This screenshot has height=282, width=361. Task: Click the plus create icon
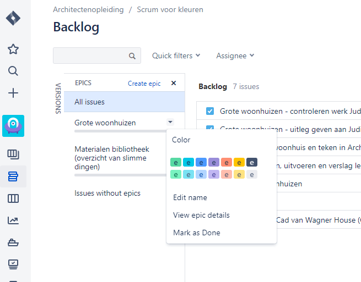[13, 93]
